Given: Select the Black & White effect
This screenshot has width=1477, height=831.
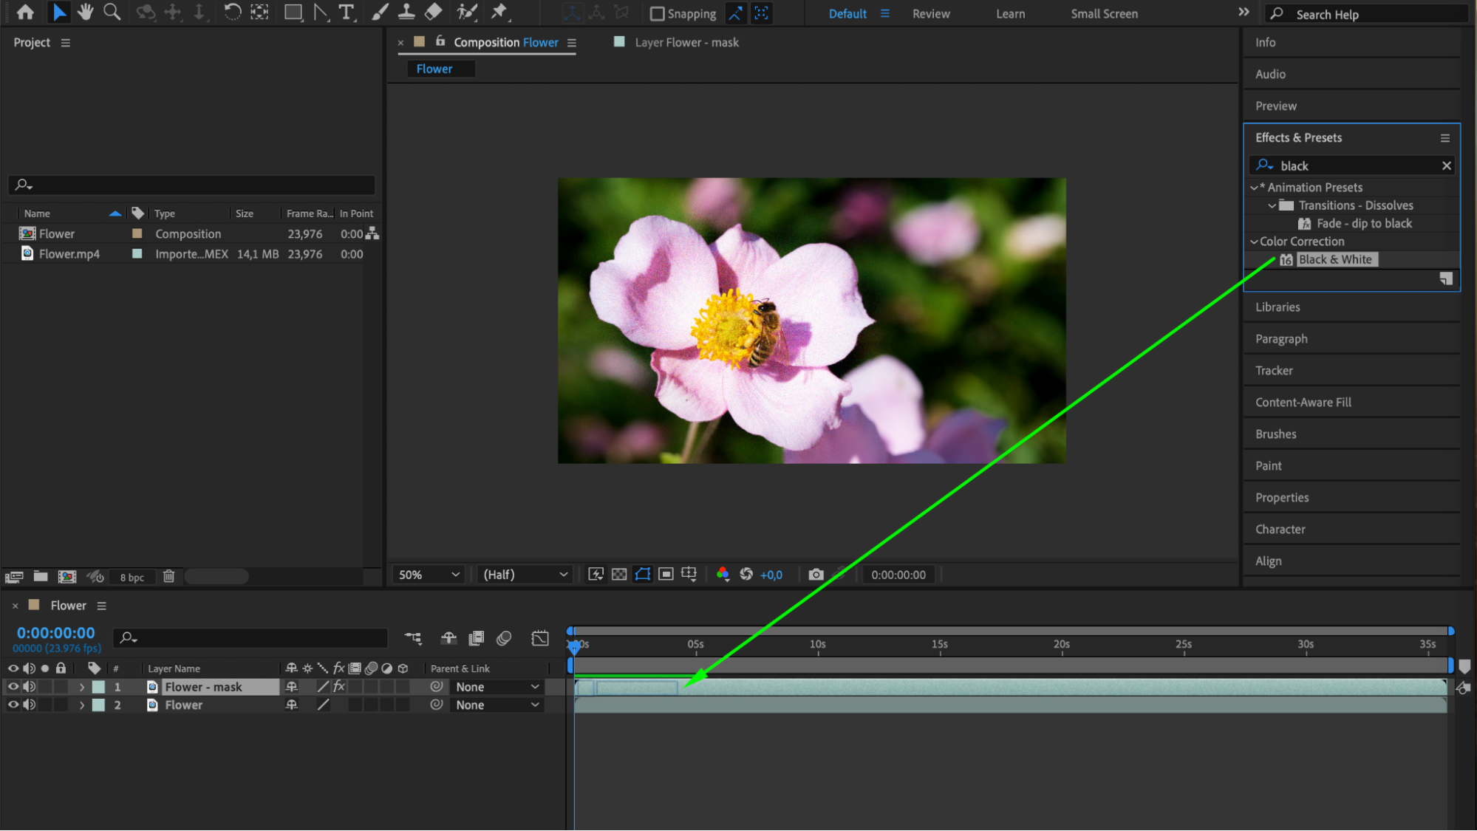Looking at the screenshot, I should click(1334, 259).
